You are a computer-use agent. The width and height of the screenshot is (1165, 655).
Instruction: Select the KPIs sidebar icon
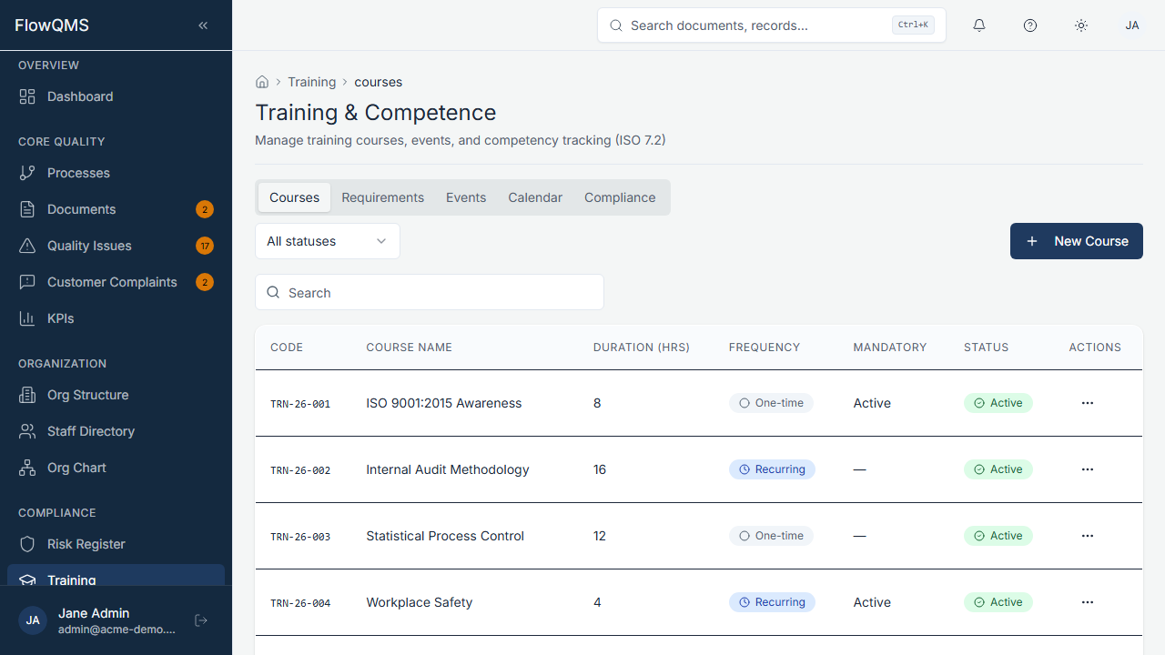tap(28, 318)
